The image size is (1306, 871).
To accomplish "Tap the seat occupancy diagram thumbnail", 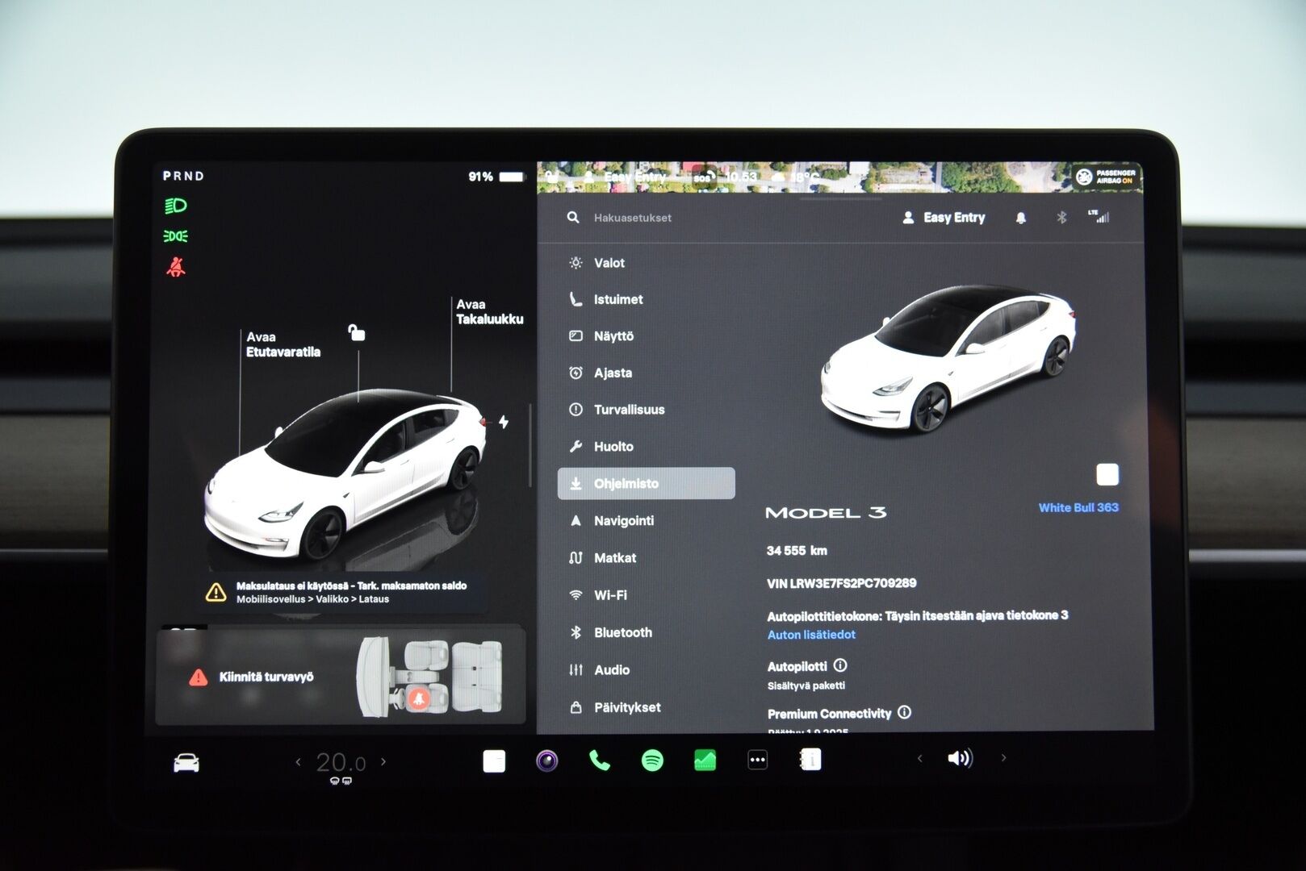I will tap(430, 677).
